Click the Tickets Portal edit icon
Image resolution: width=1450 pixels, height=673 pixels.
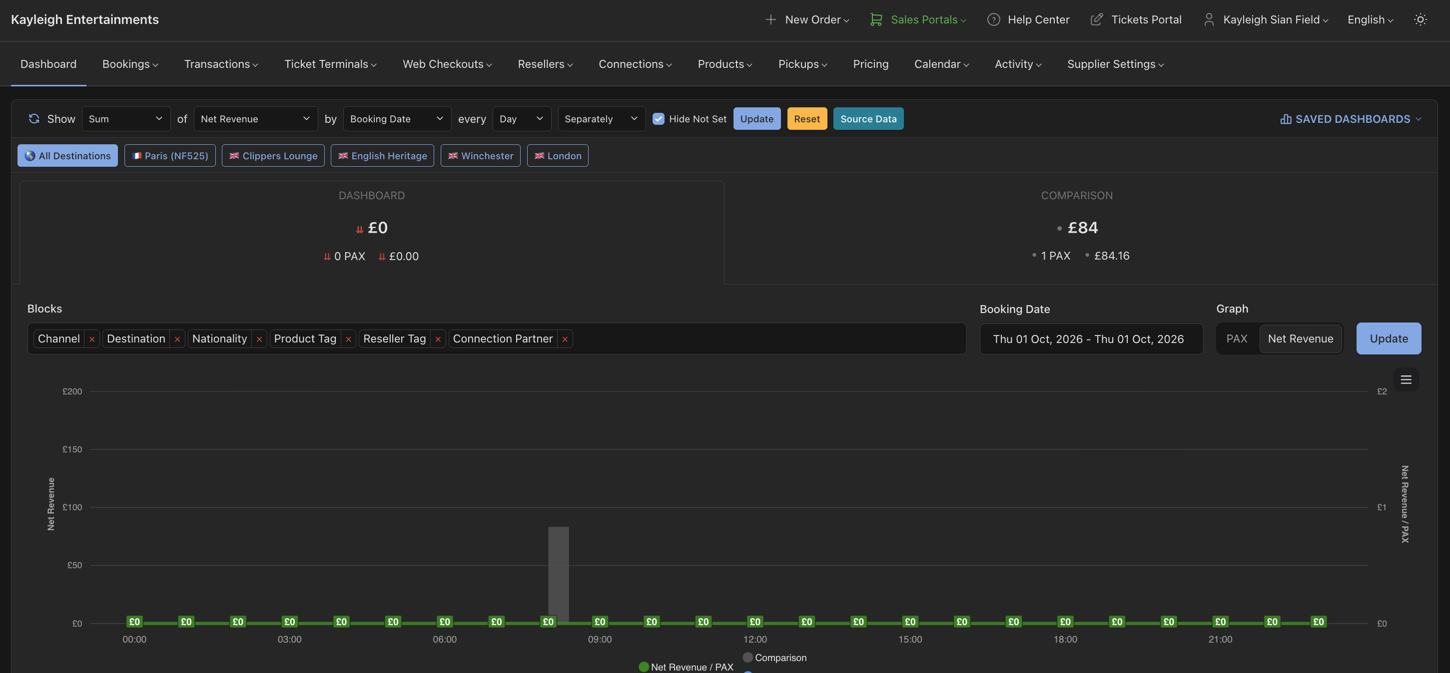(1096, 19)
